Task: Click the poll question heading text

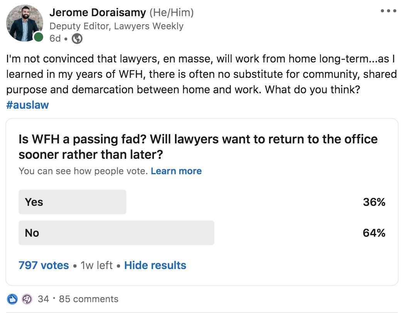Action: point(198,147)
